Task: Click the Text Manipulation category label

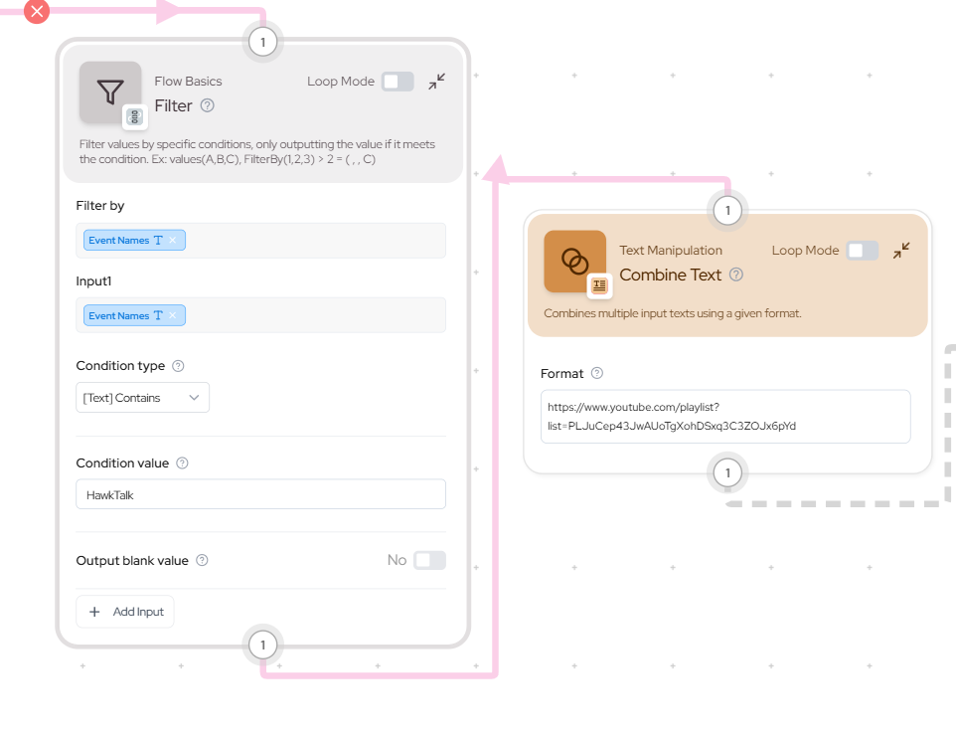Action: tap(671, 251)
